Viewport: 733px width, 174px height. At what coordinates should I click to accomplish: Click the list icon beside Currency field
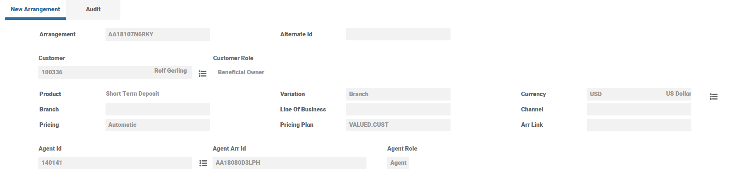coord(714,96)
